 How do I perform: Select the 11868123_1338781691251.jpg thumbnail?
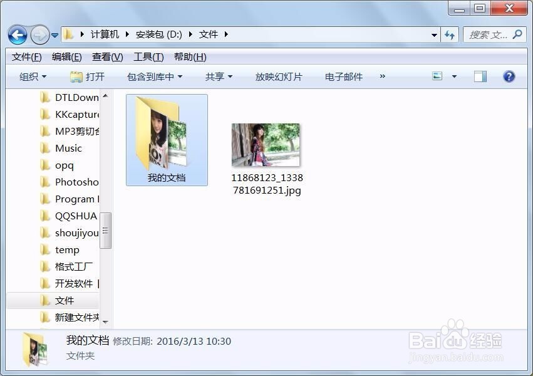click(266, 144)
